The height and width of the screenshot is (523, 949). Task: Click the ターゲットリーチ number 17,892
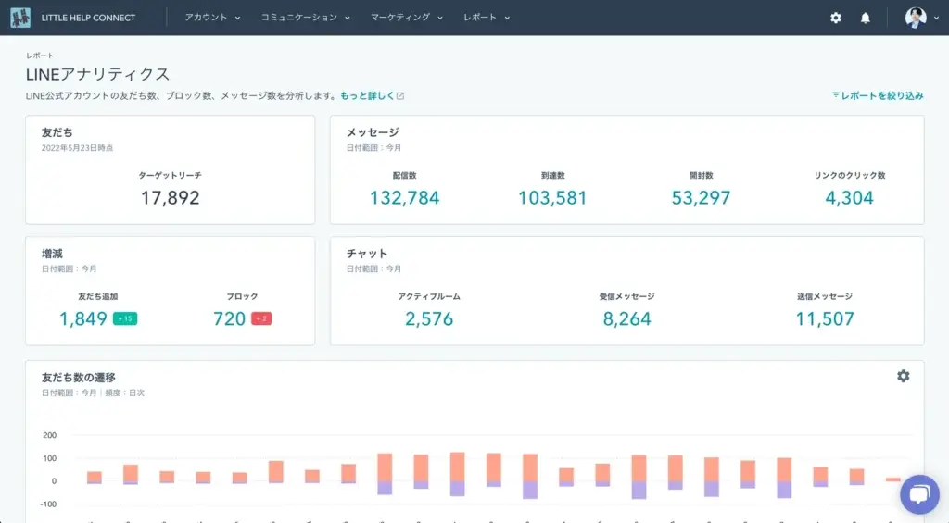click(x=170, y=198)
